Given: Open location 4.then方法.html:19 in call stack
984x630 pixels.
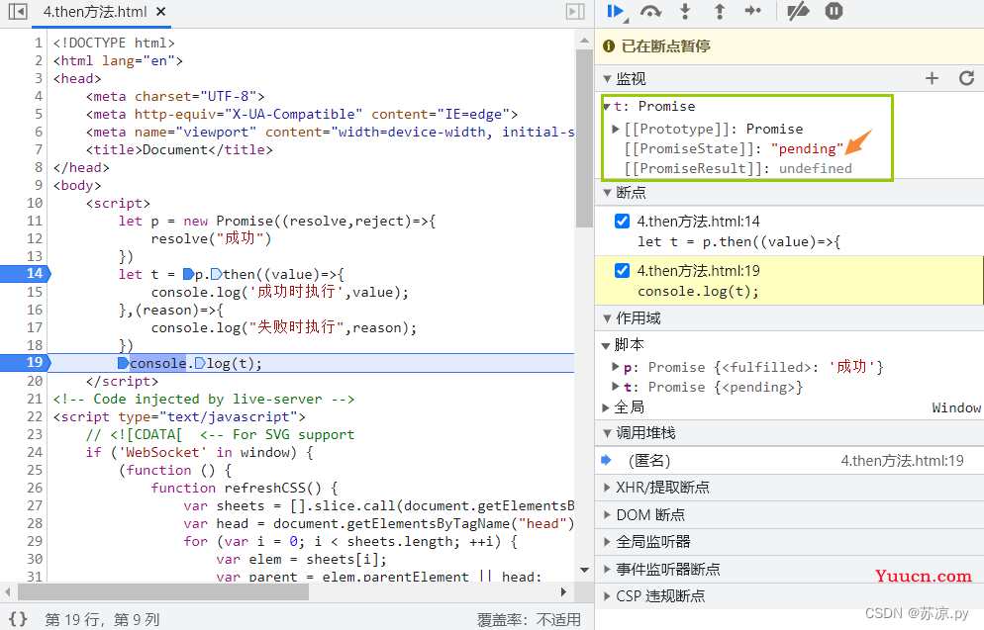Looking at the screenshot, I should click(x=903, y=461).
